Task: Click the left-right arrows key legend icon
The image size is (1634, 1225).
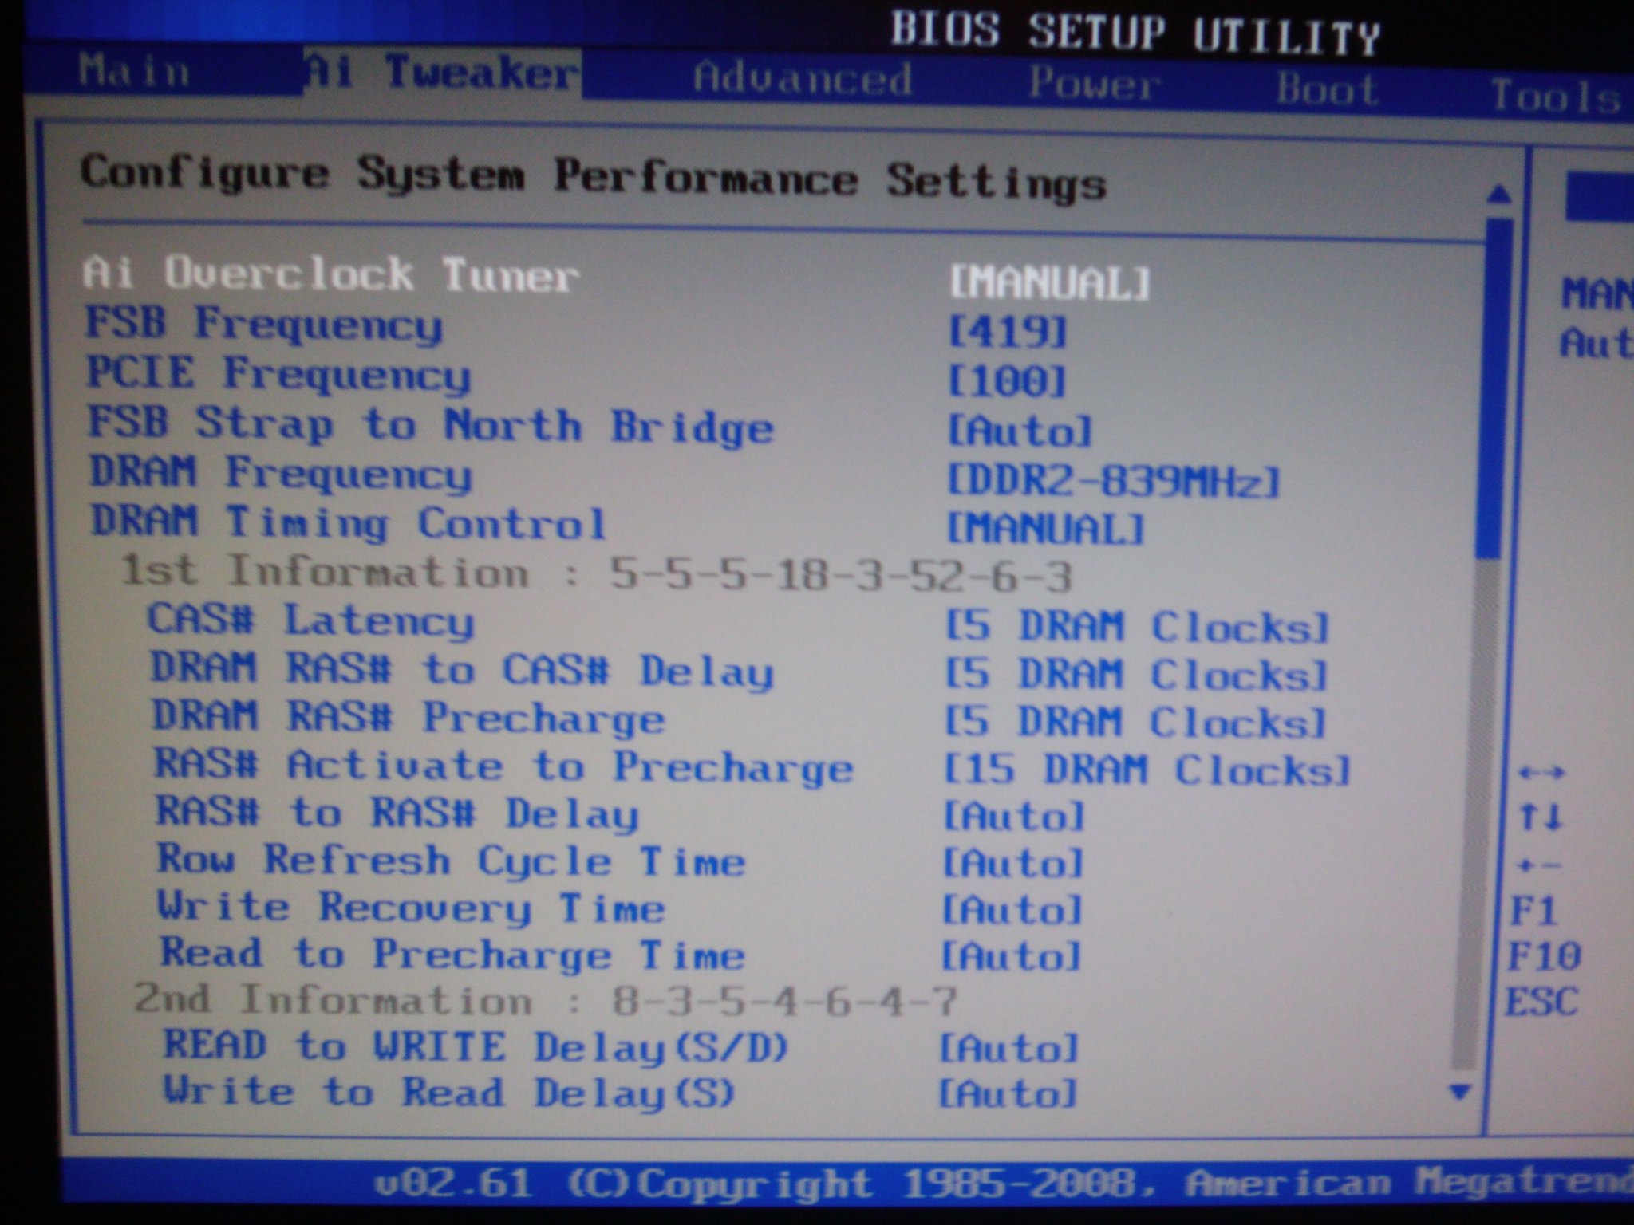Action: (x=1541, y=772)
